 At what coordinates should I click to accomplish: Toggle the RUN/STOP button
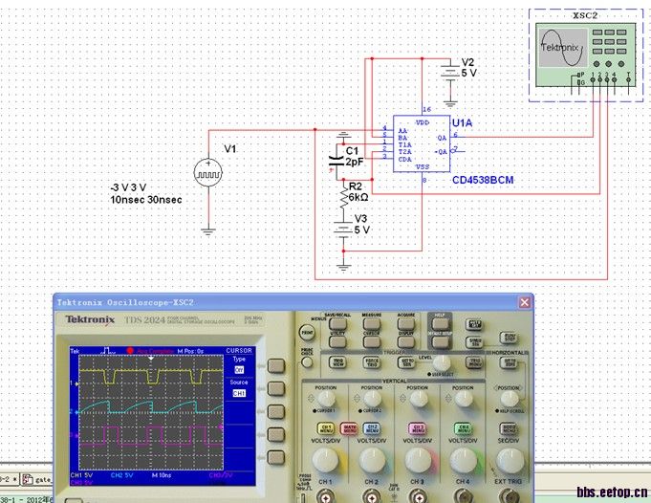pyautogui.click(x=509, y=338)
